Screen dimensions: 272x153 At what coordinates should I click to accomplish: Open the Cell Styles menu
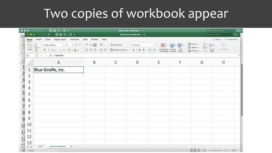180,48
